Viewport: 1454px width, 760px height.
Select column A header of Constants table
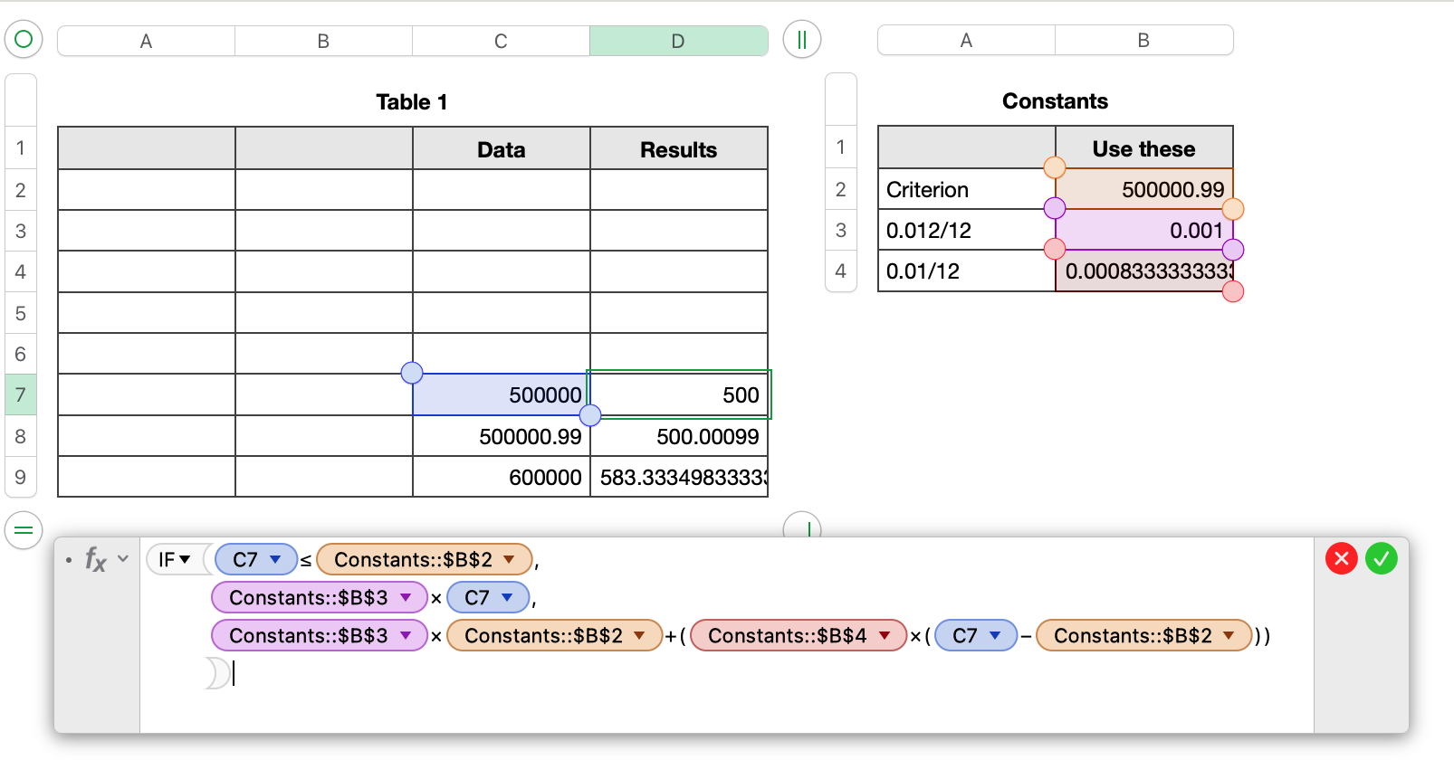pyautogui.click(x=966, y=41)
